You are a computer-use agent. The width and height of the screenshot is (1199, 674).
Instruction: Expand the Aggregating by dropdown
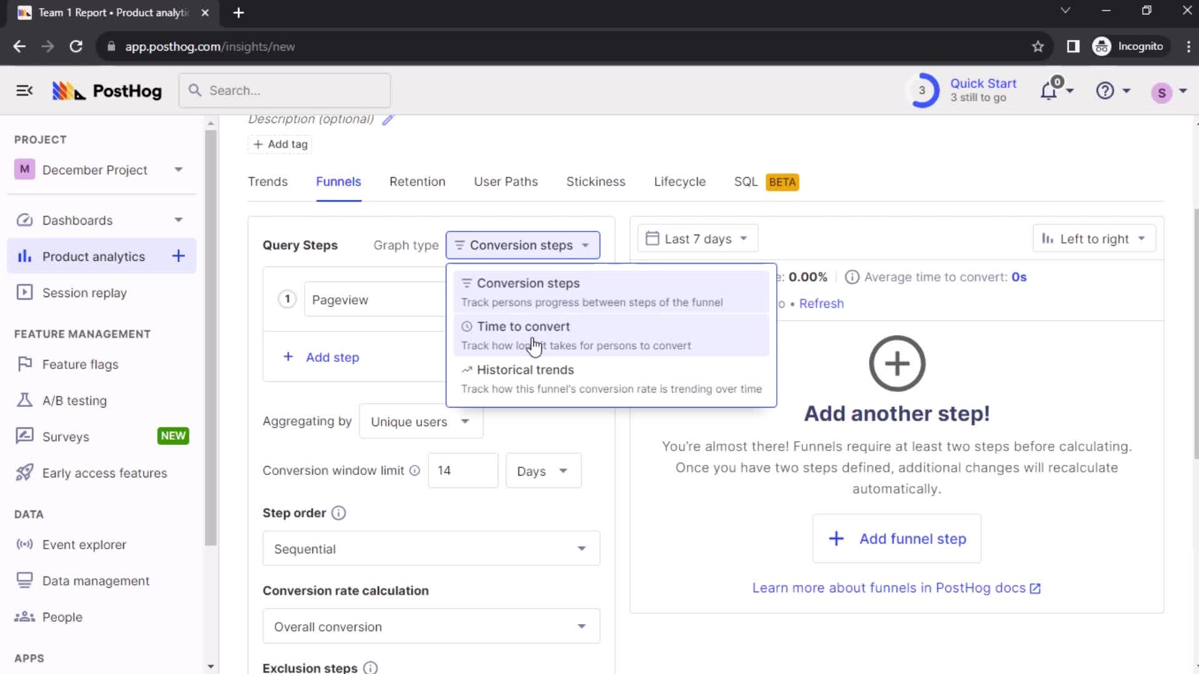(x=420, y=421)
